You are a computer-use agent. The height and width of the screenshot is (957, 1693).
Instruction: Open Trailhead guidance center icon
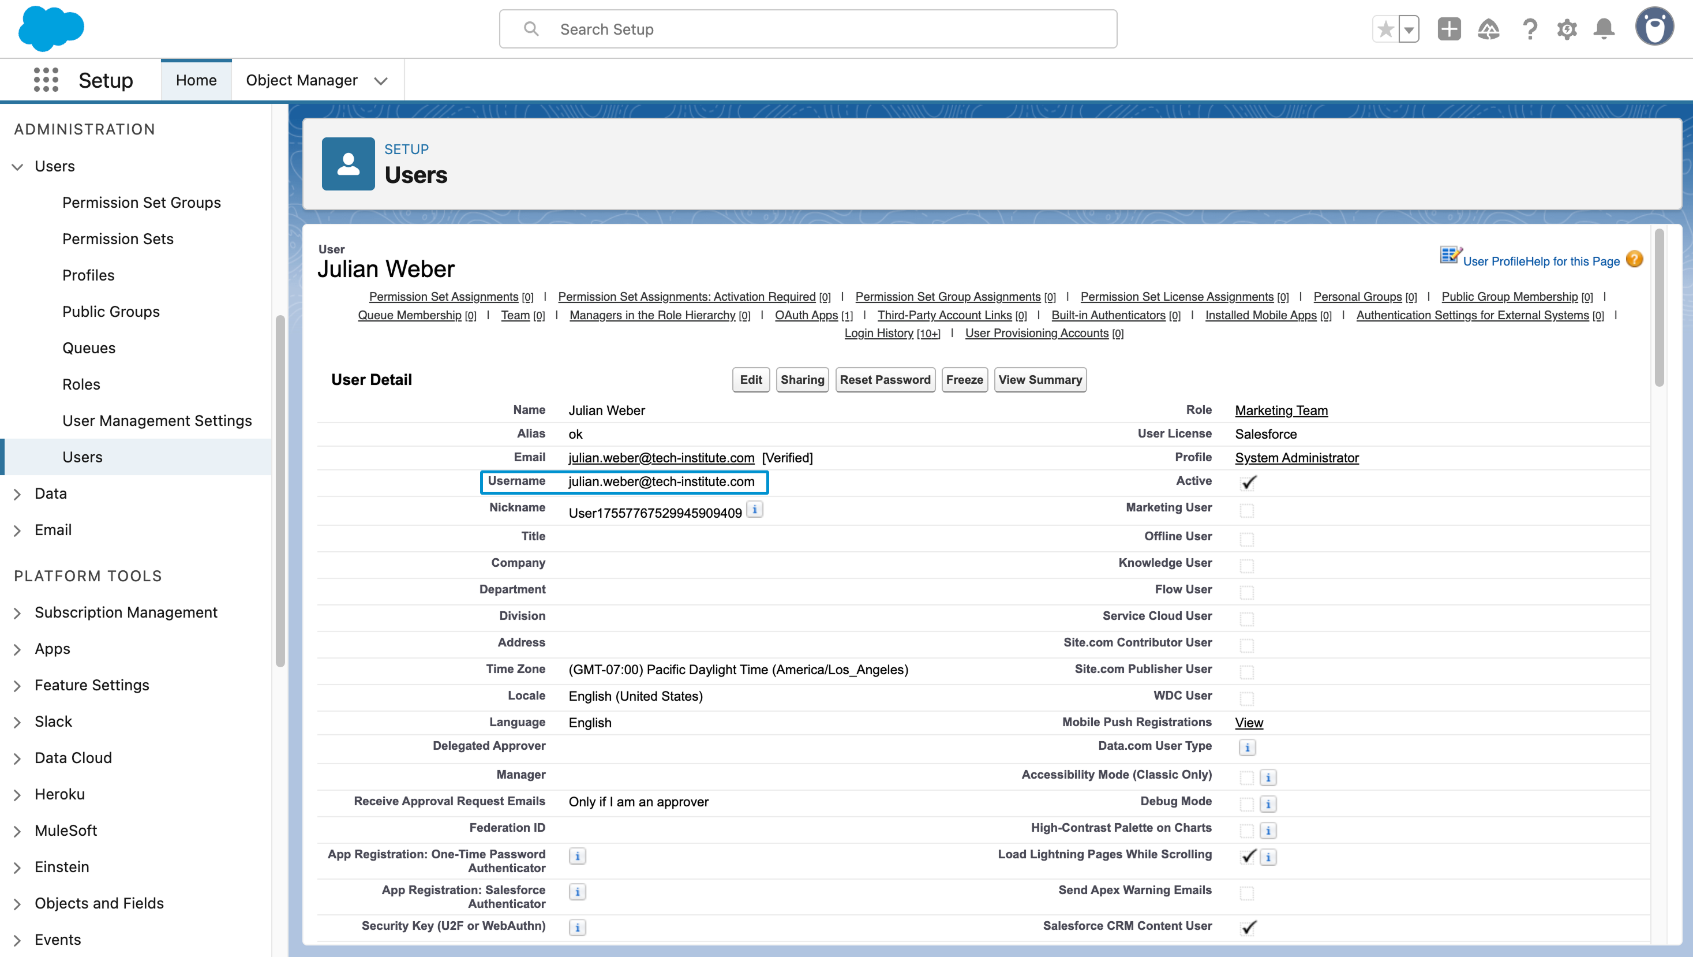[1489, 29]
